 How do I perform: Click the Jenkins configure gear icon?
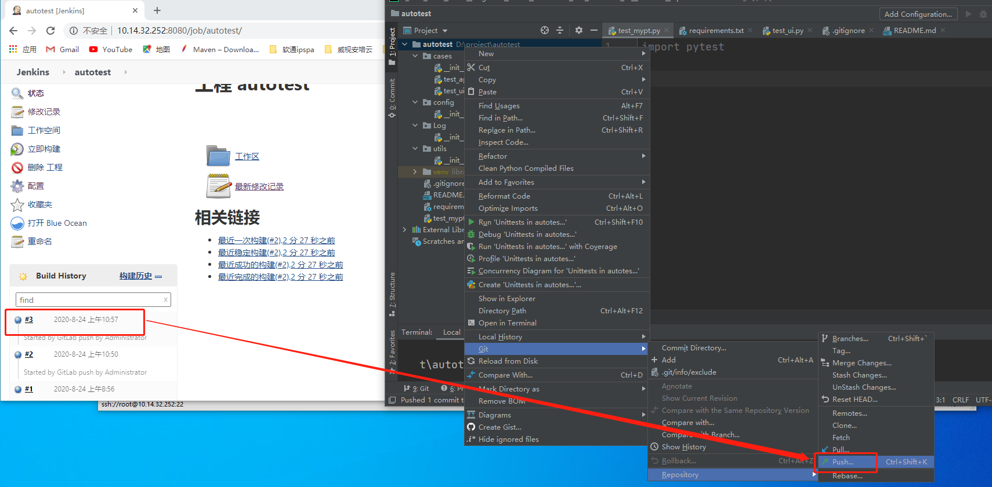click(17, 186)
